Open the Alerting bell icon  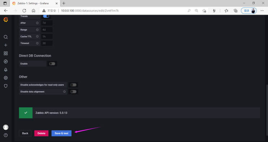(x=6, y=70)
